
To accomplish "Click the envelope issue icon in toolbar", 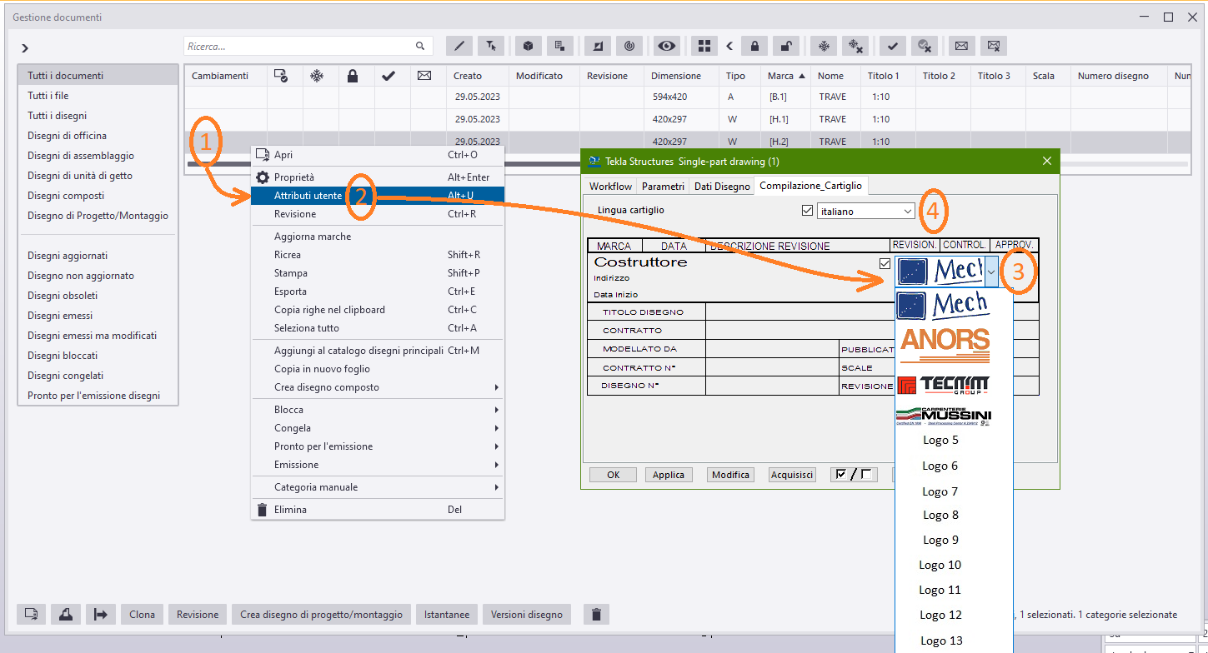I will pos(961,46).
